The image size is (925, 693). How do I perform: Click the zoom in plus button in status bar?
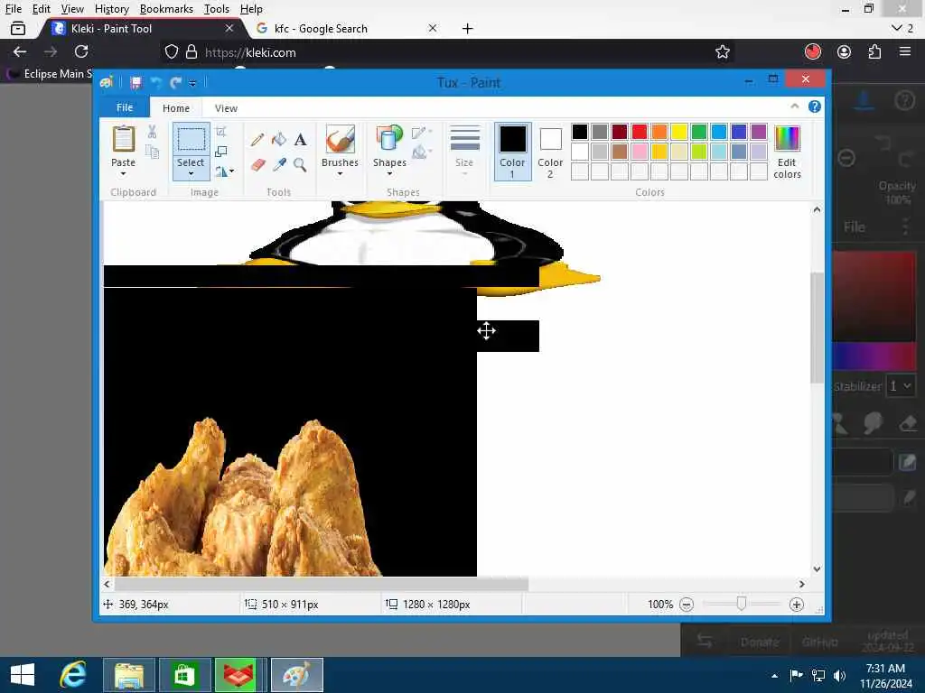[x=797, y=605]
